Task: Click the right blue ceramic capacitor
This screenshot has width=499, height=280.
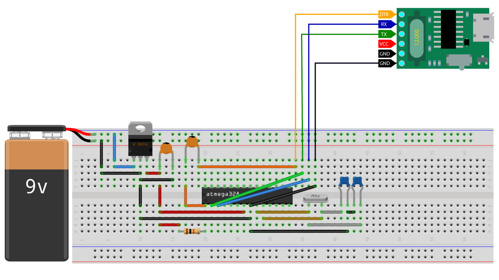Action: (x=357, y=181)
